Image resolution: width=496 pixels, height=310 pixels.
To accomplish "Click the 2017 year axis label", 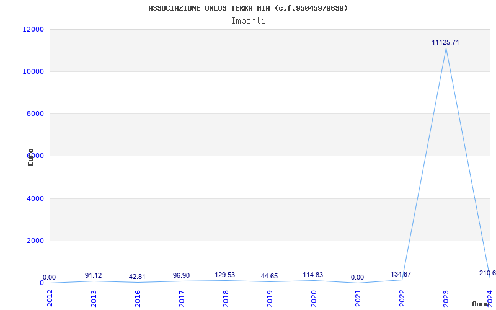I will (182, 299).
